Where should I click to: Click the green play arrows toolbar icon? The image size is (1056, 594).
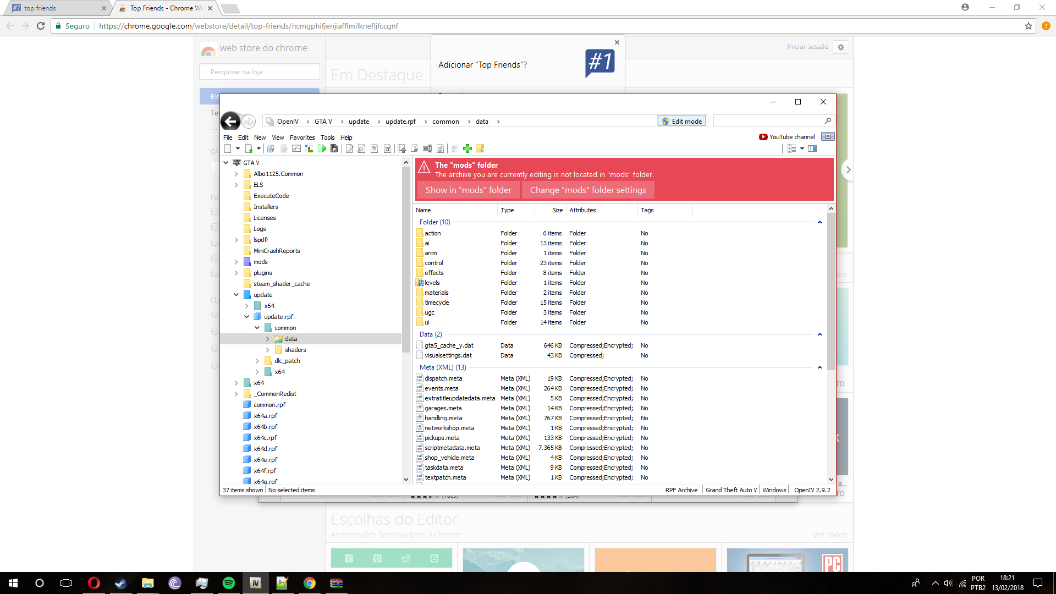click(322, 148)
